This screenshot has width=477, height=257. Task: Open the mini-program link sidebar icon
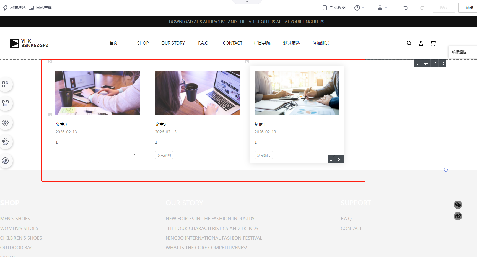coord(5,161)
